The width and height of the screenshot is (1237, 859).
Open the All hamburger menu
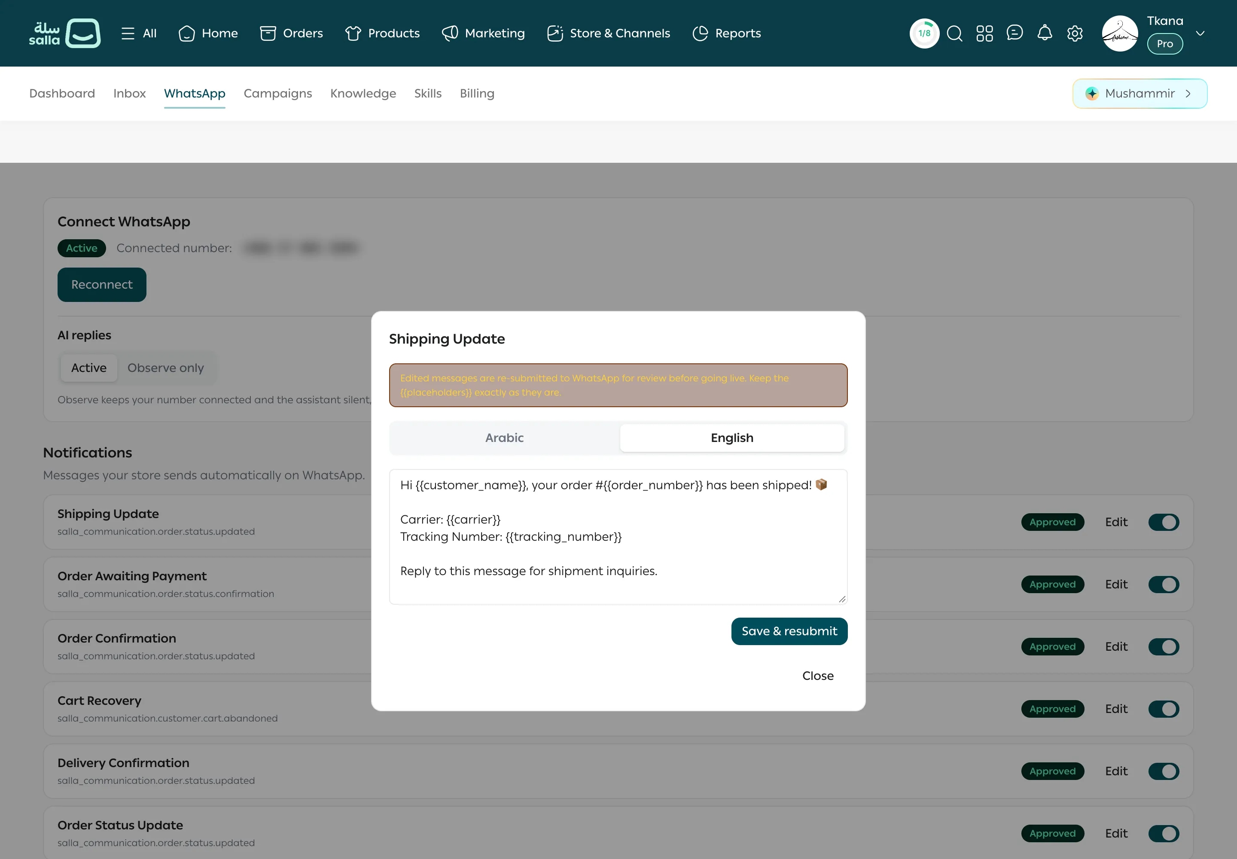[139, 34]
